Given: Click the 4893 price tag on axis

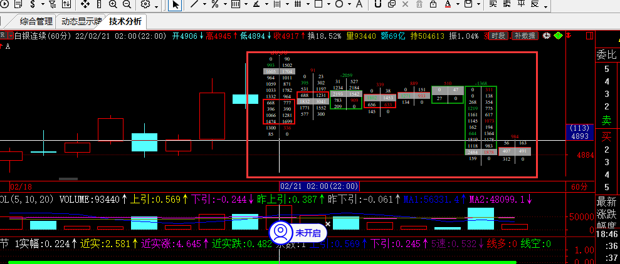Looking at the screenshot, I should [x=580, y=136].
